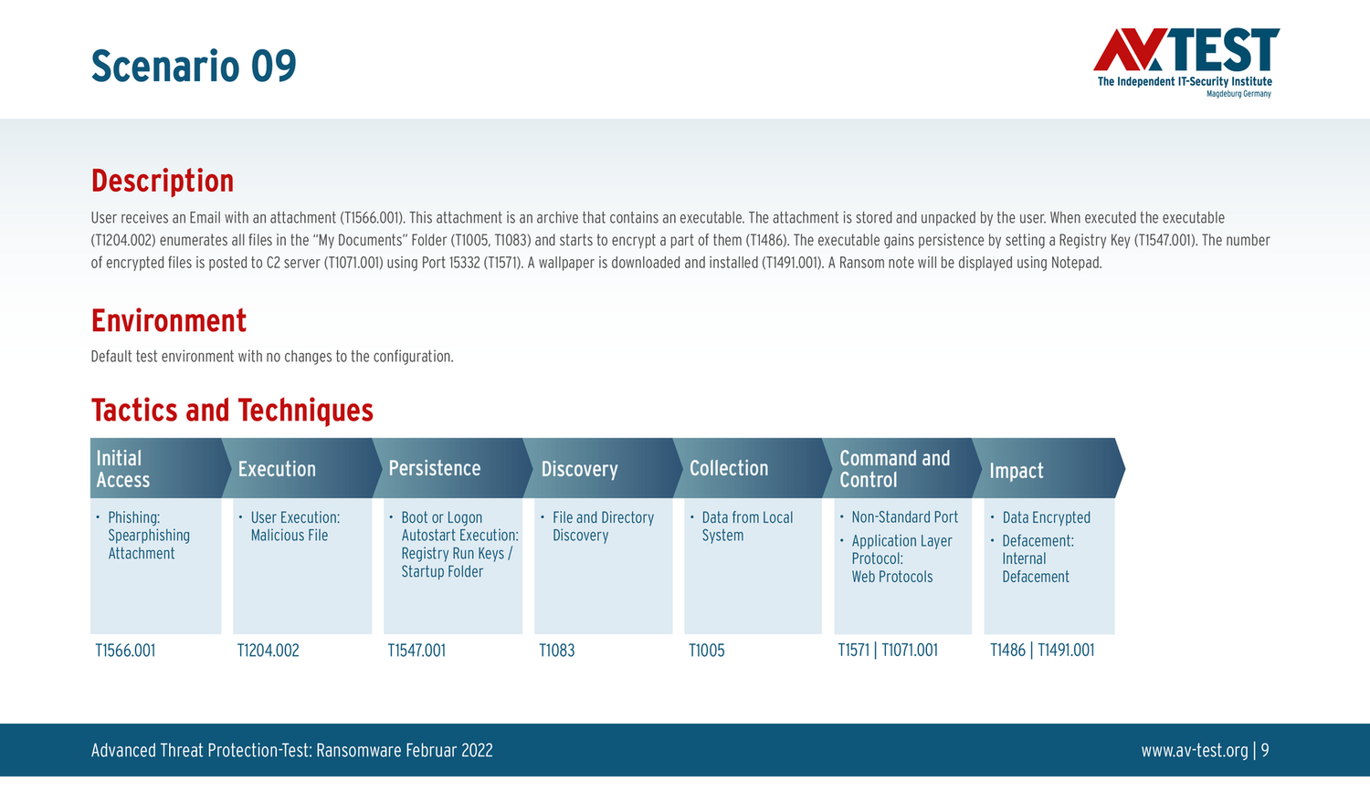The width and height of the screenshot is (1370, 792).
Task: Click the Tactics and Techniques heading
Action: (x=232, y=410)
